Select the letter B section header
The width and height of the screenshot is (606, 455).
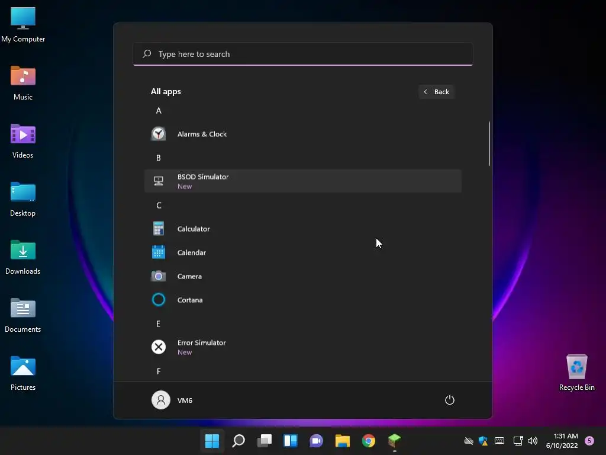pos(159,158)
